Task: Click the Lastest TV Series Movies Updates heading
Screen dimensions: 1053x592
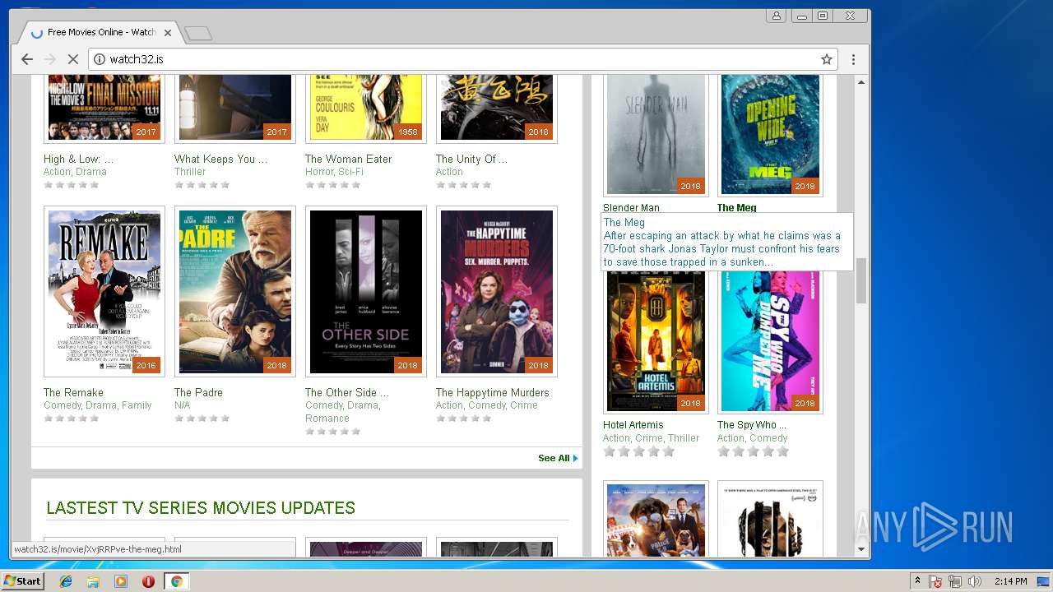Action: (201, 508)
